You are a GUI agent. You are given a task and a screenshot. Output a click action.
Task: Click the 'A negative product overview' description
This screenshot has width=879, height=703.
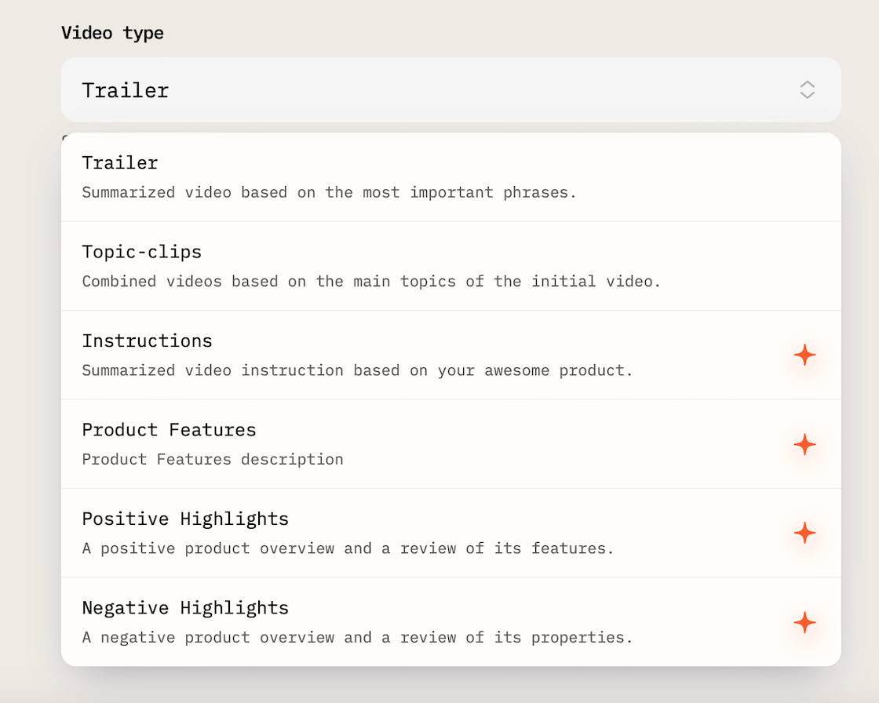357,637
